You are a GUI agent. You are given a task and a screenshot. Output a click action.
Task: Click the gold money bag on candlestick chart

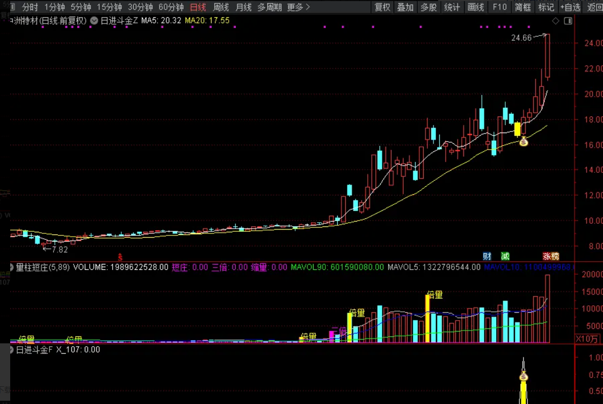(524, 142)
